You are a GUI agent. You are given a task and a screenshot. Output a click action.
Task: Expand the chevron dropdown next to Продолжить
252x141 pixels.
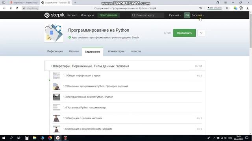[201, 33]
